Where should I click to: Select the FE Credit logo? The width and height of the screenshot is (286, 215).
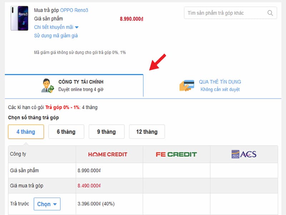pyautogui.click(x=176, y=154)
